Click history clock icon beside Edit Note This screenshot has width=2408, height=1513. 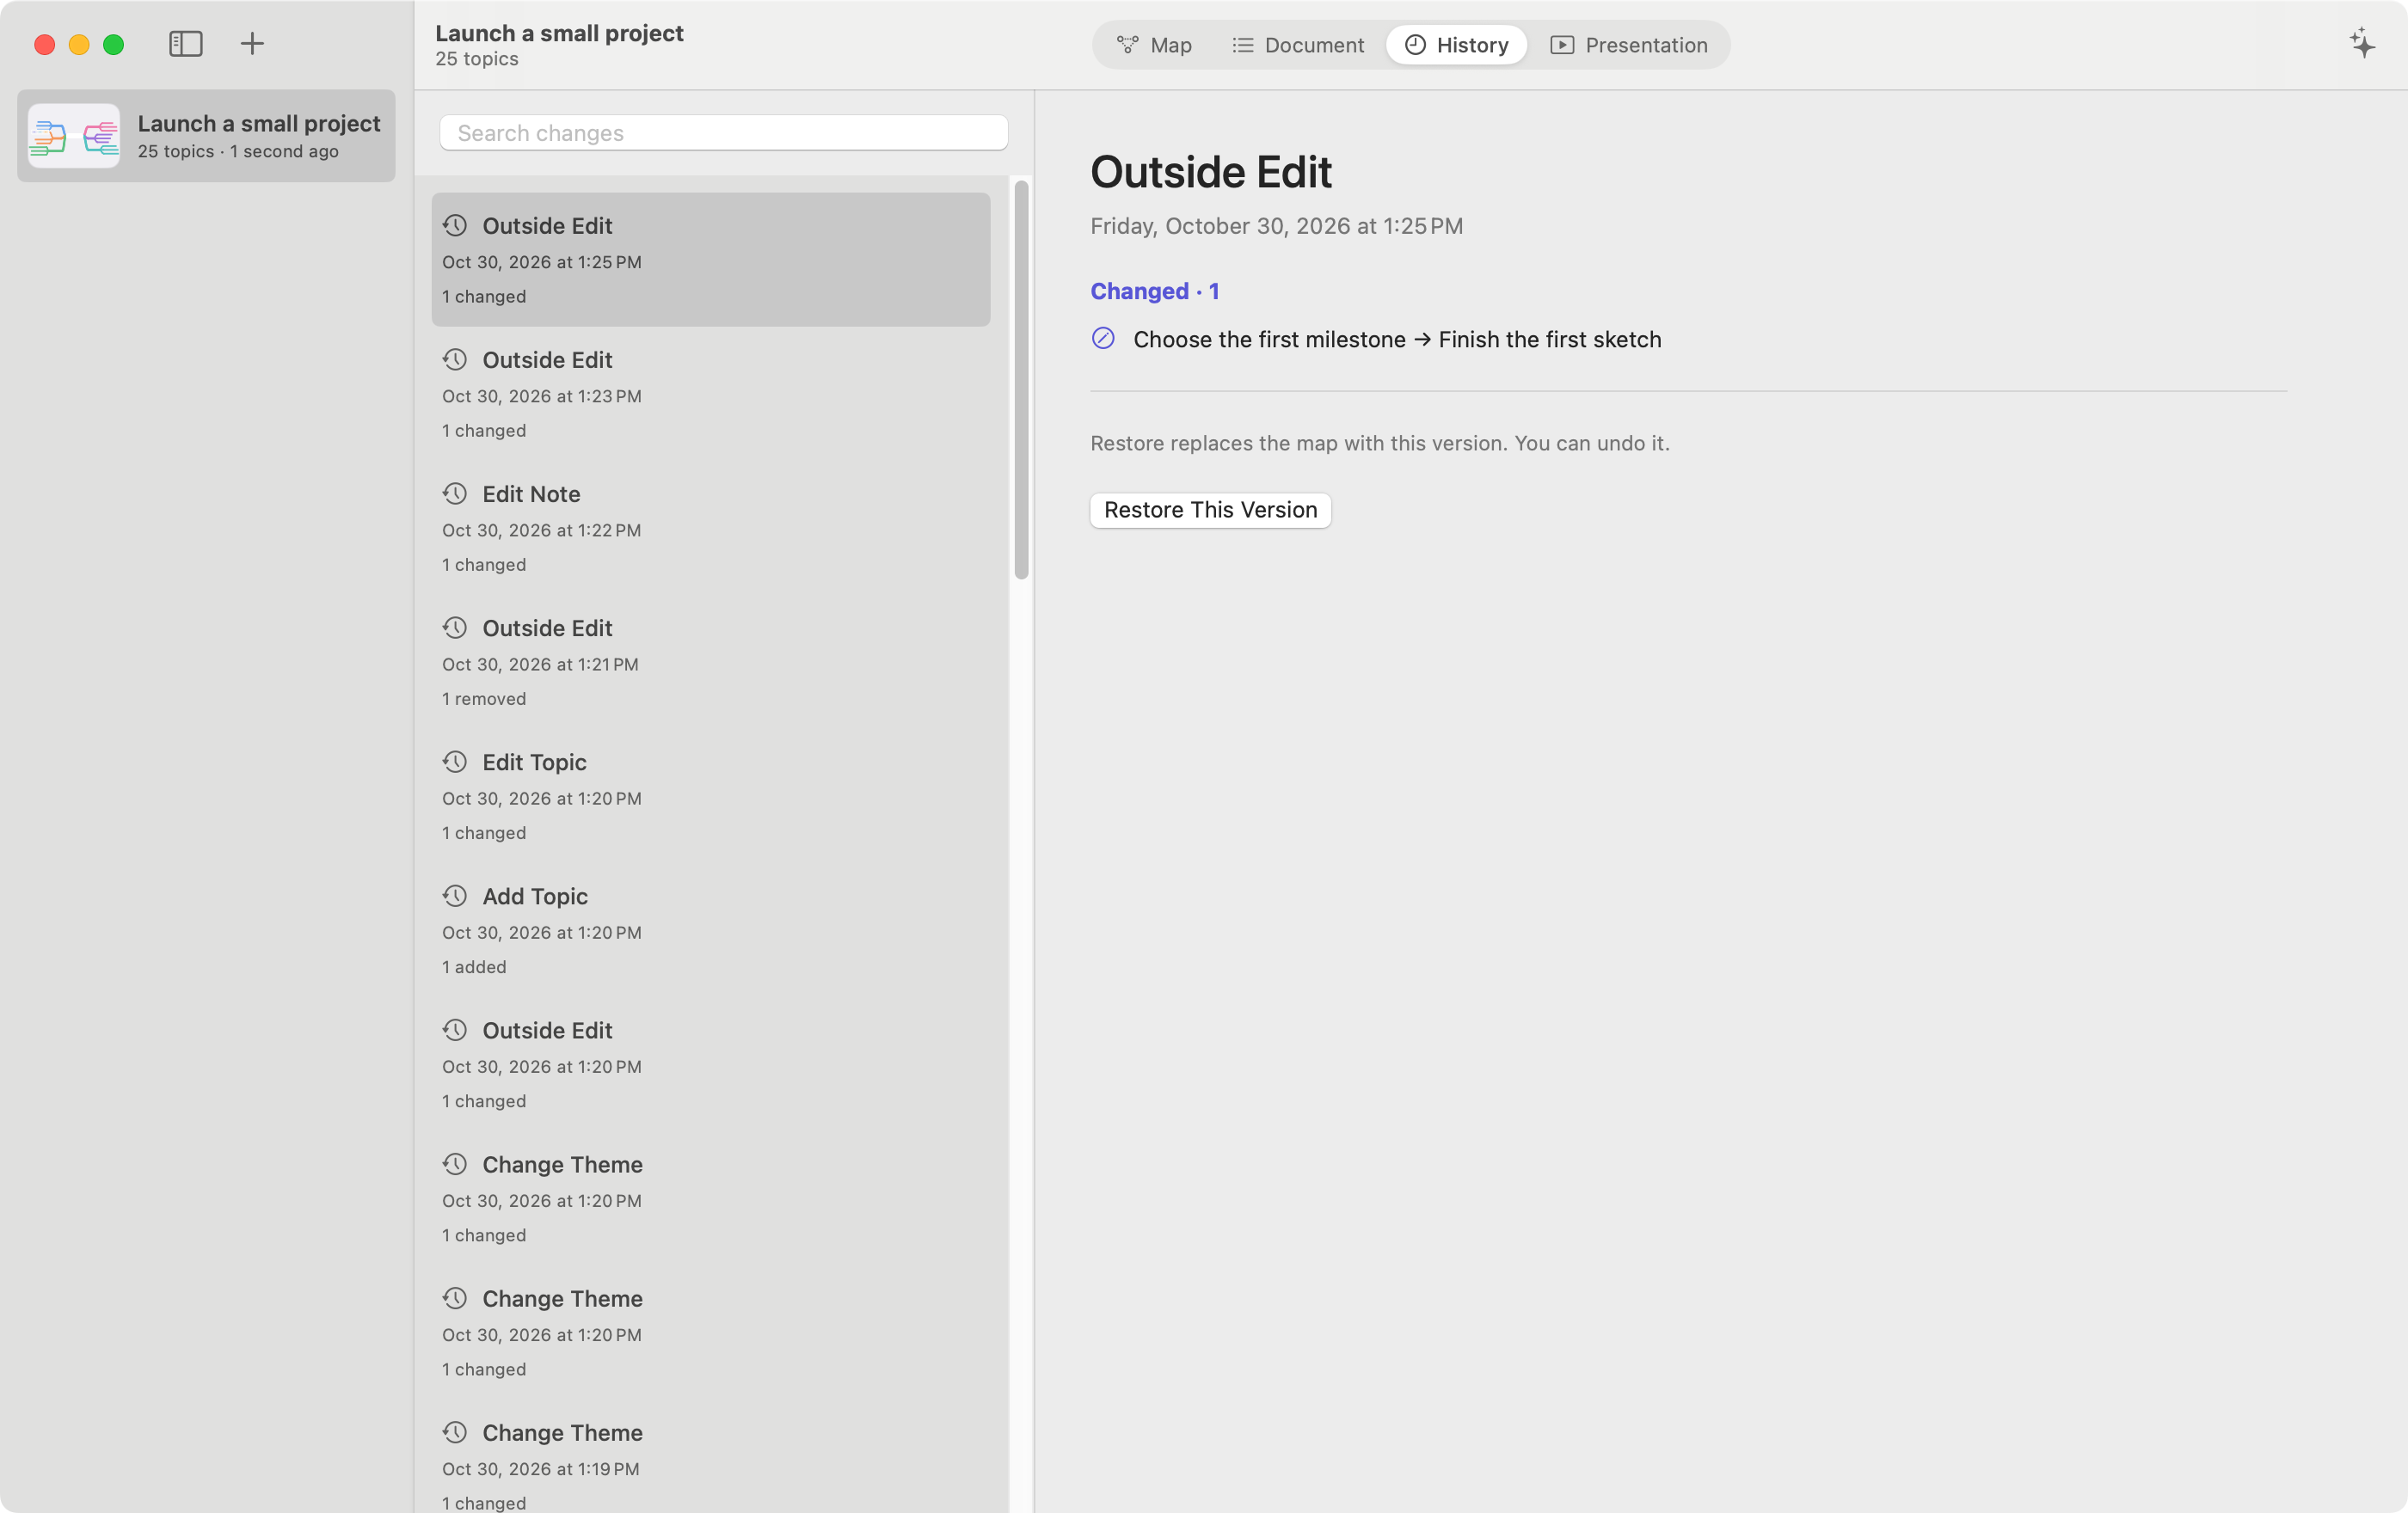(x=455, y=493)
